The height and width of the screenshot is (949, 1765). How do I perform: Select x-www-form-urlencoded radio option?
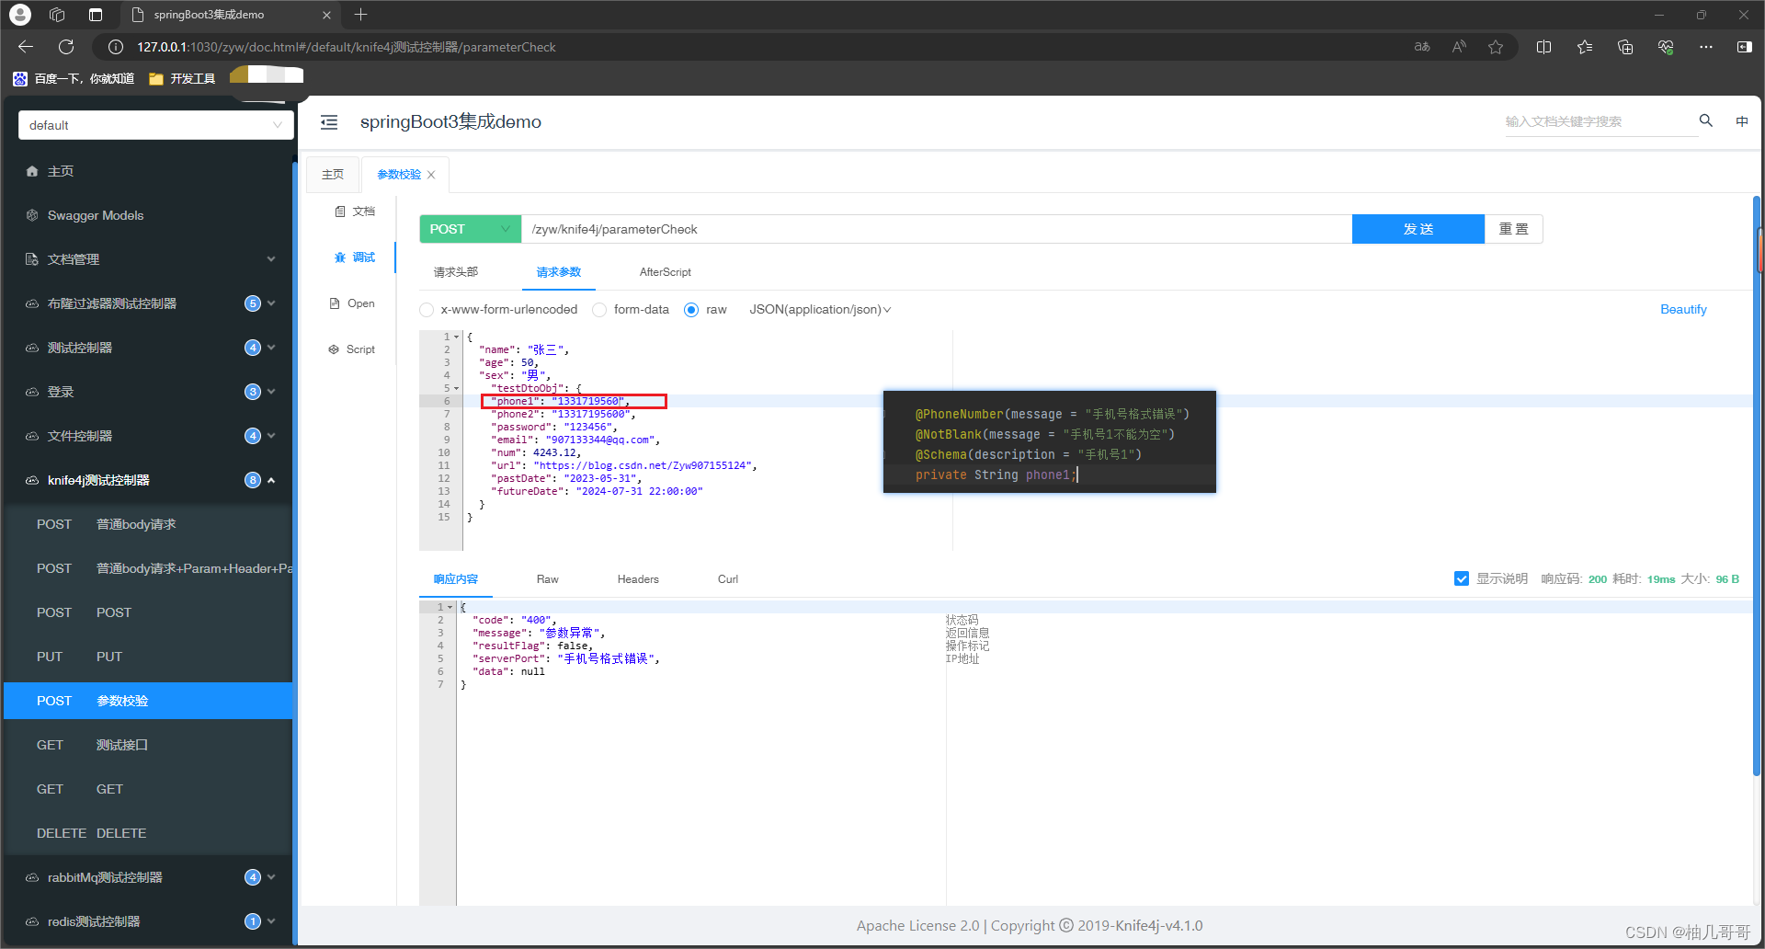click(x=427, y=310)
